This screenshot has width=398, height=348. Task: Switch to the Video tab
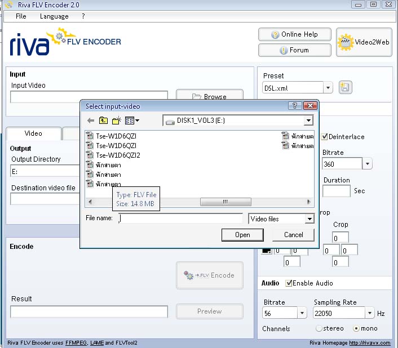pyautogui.click(x=33, y=133)
